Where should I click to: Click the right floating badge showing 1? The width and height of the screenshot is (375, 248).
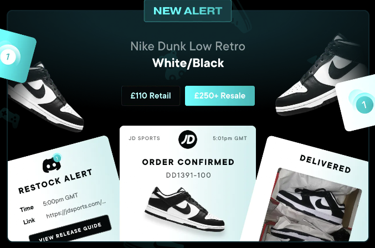364,105
